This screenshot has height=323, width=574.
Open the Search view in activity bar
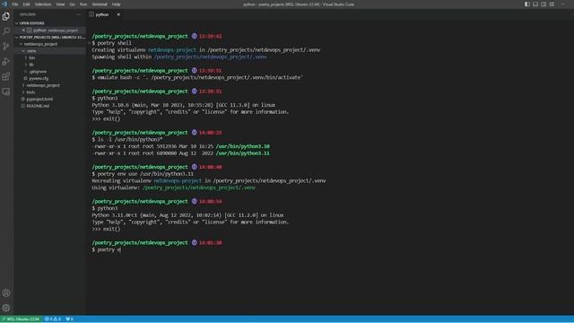(6, 31)
